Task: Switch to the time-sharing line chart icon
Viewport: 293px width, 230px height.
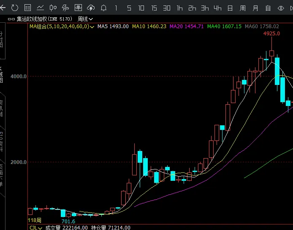Action: (40, 8)
